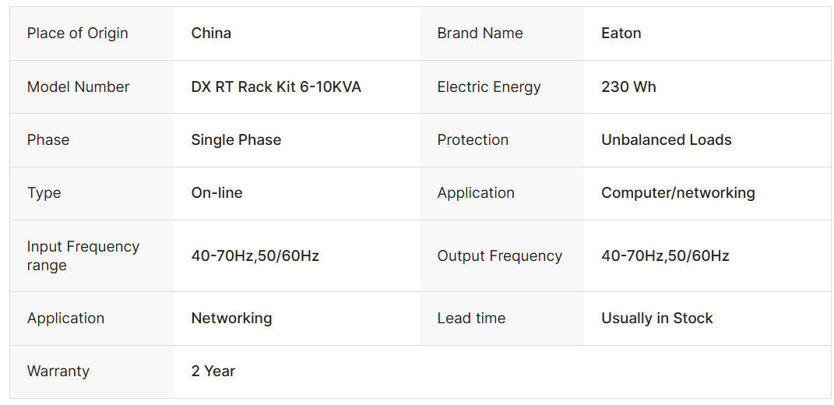Select the Networking application value
This screenshot has width=834, height=405.
(x=231, y=319)
